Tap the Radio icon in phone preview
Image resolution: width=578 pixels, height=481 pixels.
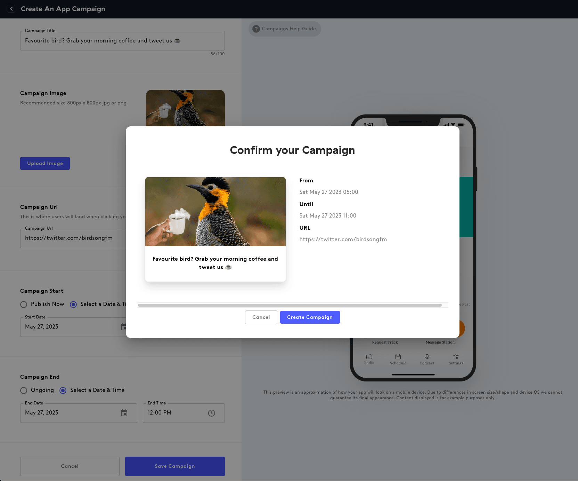click(369, 357)
